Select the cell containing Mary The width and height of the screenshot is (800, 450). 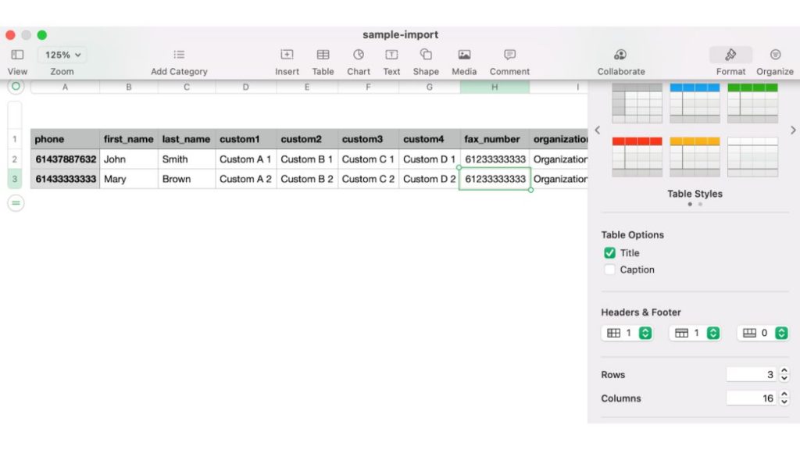pos(129,179)
